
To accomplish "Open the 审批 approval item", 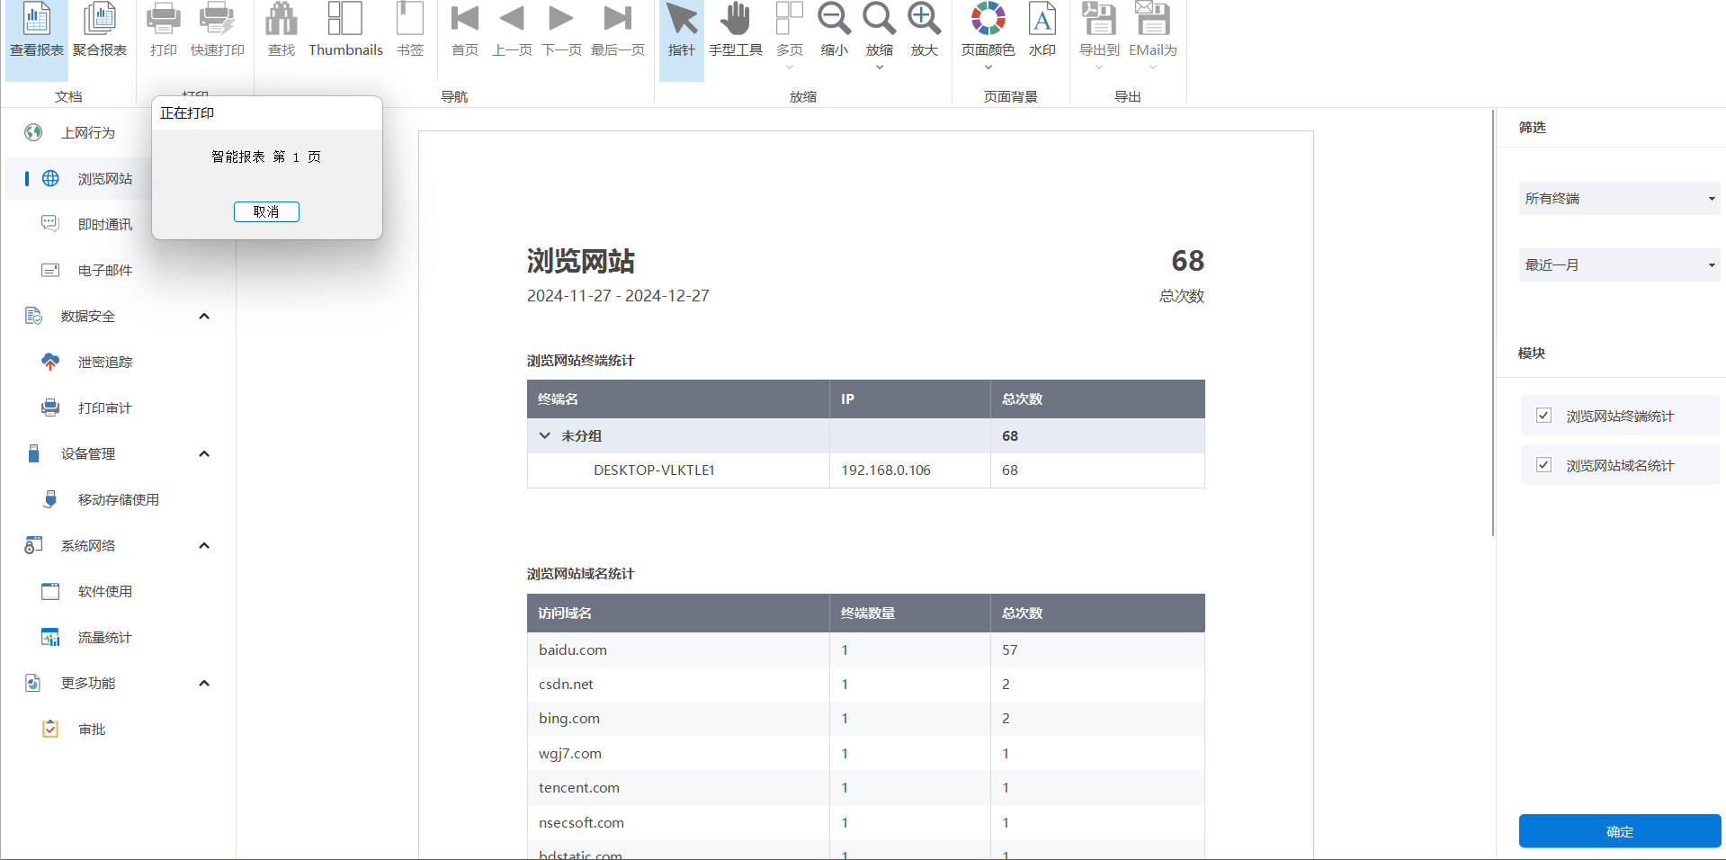I will 92,729.
